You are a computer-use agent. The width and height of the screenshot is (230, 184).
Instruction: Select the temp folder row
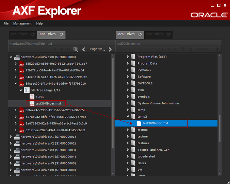tap(166, 110)
